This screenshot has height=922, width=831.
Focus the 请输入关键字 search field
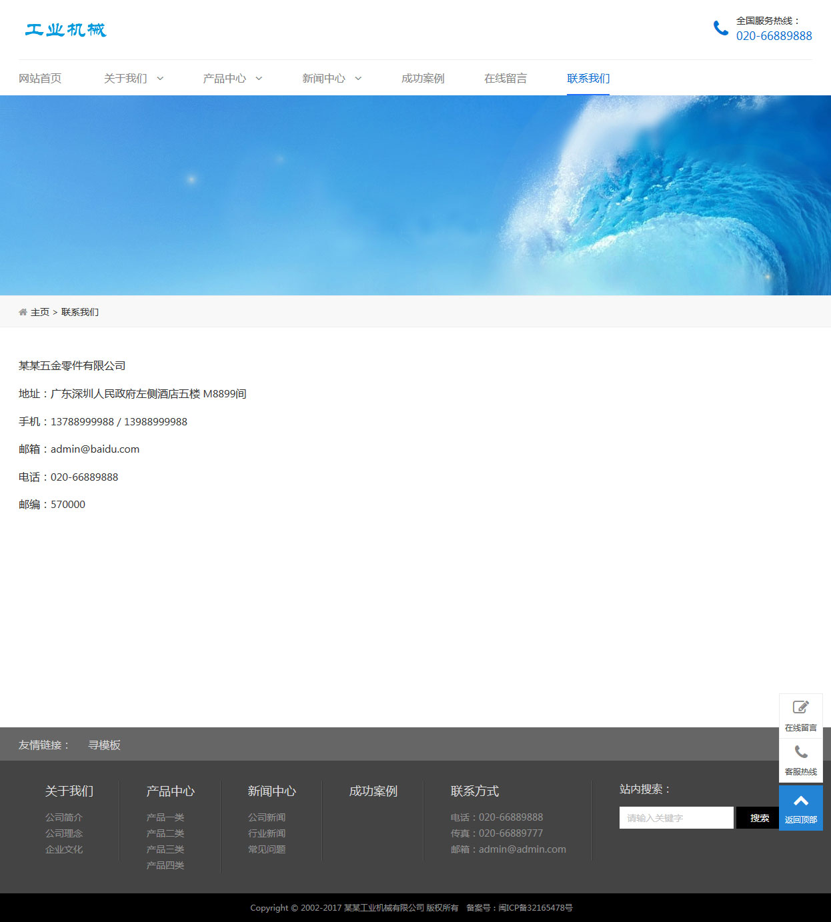676,818
